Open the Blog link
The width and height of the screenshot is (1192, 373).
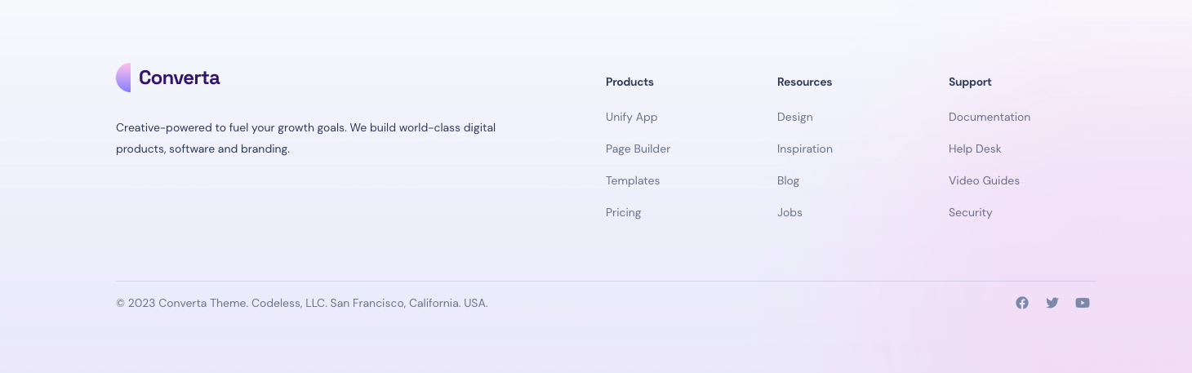tap(788, 180)
